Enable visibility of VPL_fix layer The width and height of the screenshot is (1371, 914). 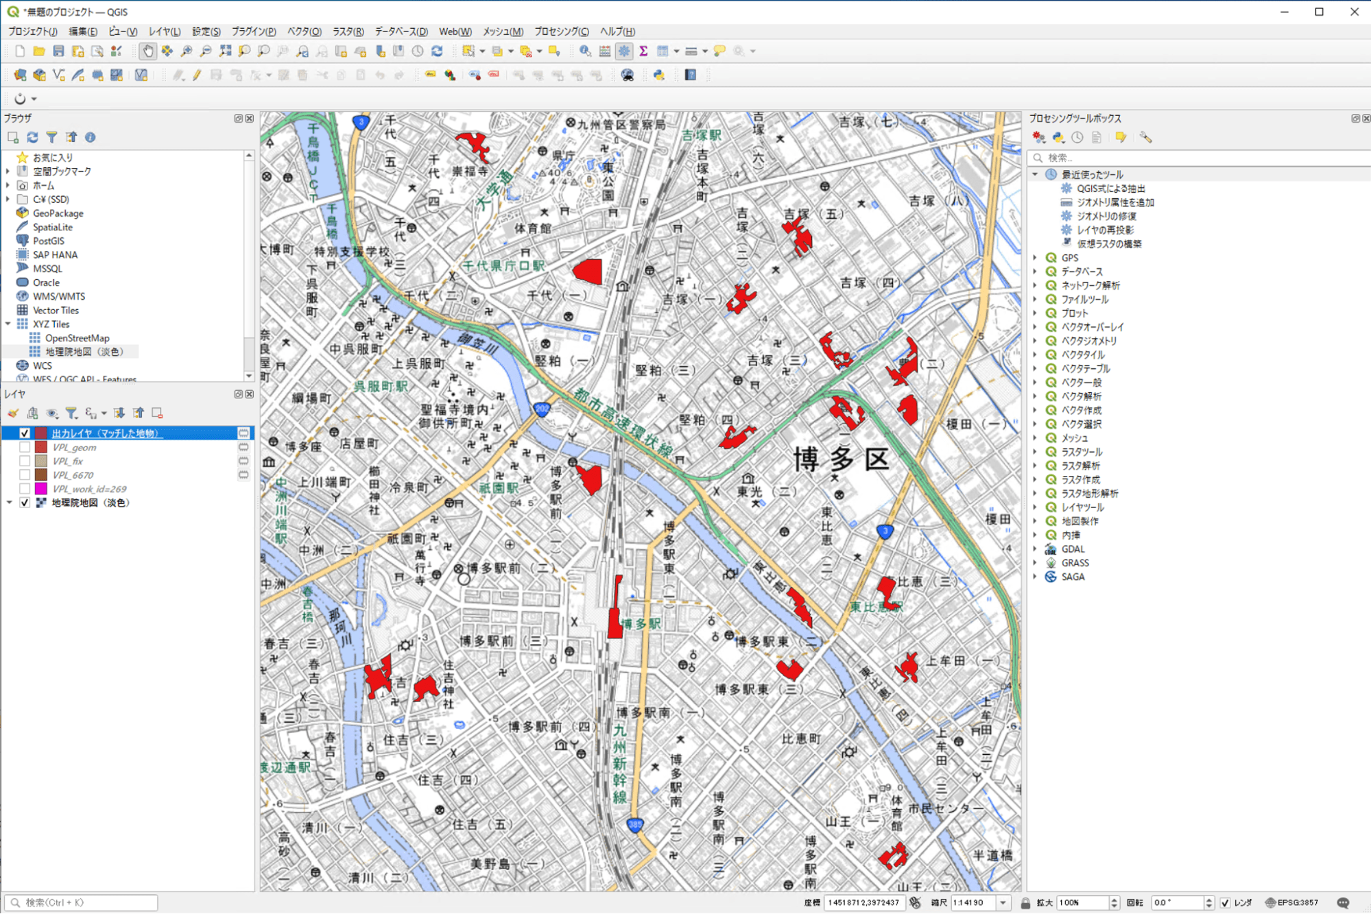(25, 461)
